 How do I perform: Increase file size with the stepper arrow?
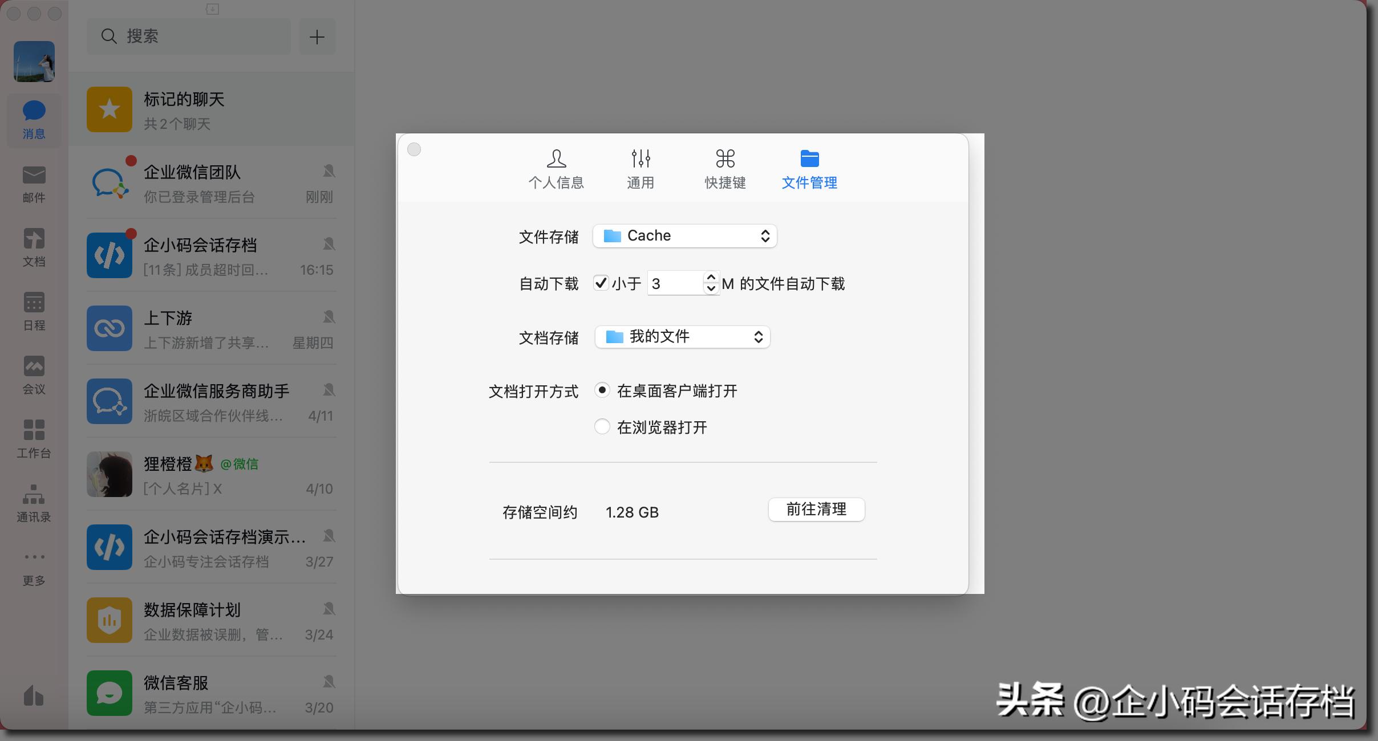coord(710,278)
